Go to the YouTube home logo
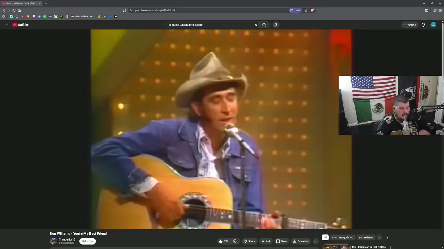 (20, 25)
